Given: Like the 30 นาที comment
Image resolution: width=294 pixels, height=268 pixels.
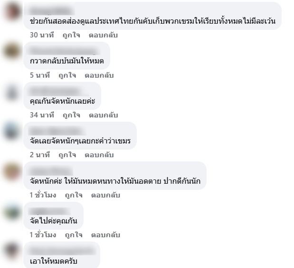Looking at the screenshot, I should click(71, 35).
